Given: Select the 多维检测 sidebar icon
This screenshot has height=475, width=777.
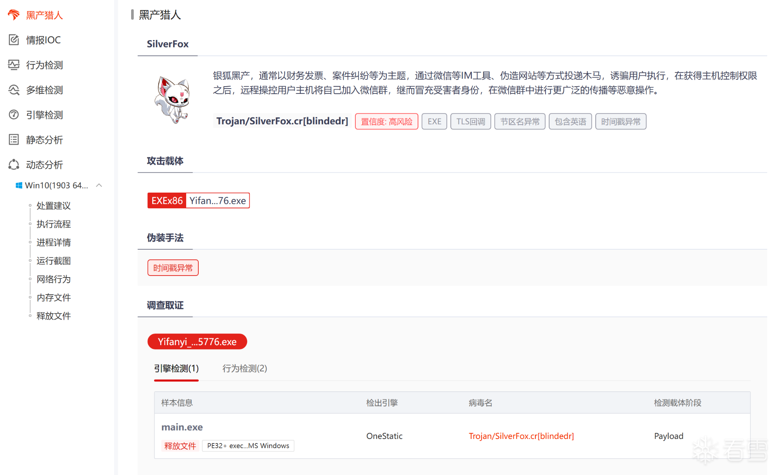Looking at the screenshot, I should [x=14, y=90].
